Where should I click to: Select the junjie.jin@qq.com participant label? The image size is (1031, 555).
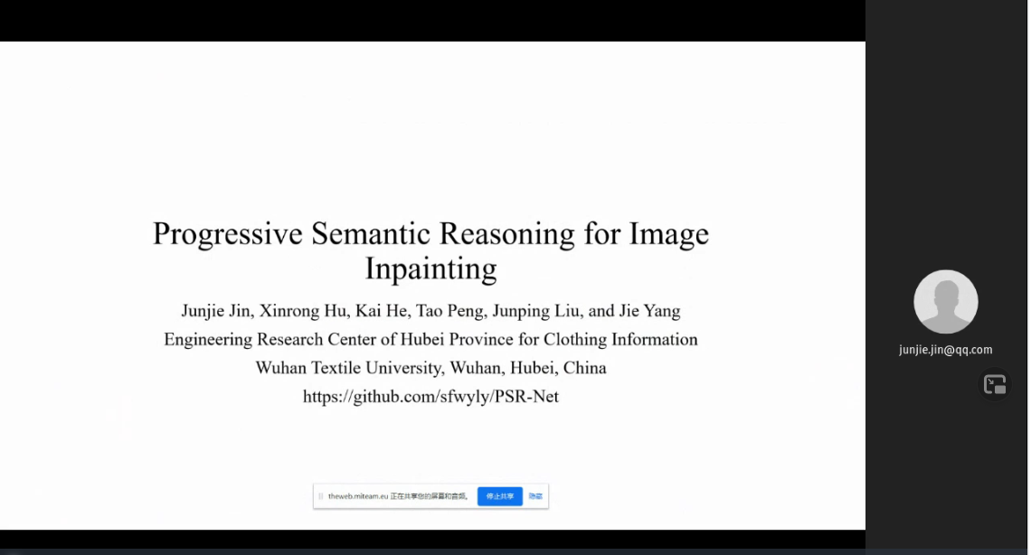[x=945, y=350]
